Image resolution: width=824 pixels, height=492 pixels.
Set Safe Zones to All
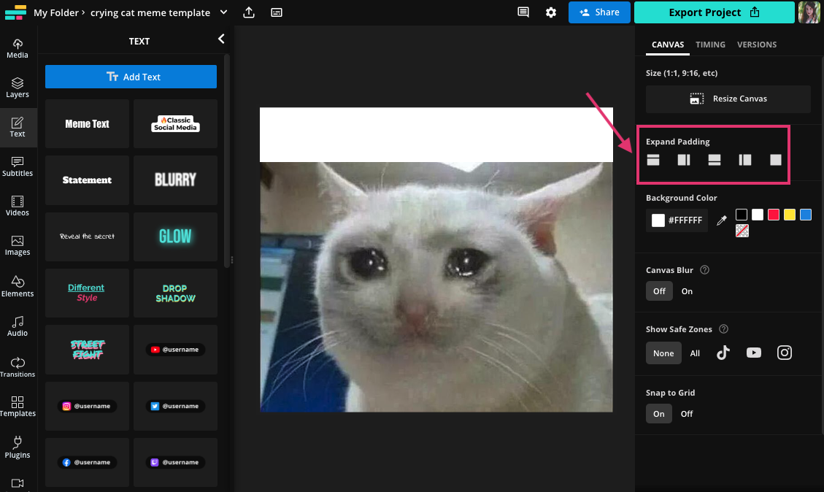pos(695,353)
